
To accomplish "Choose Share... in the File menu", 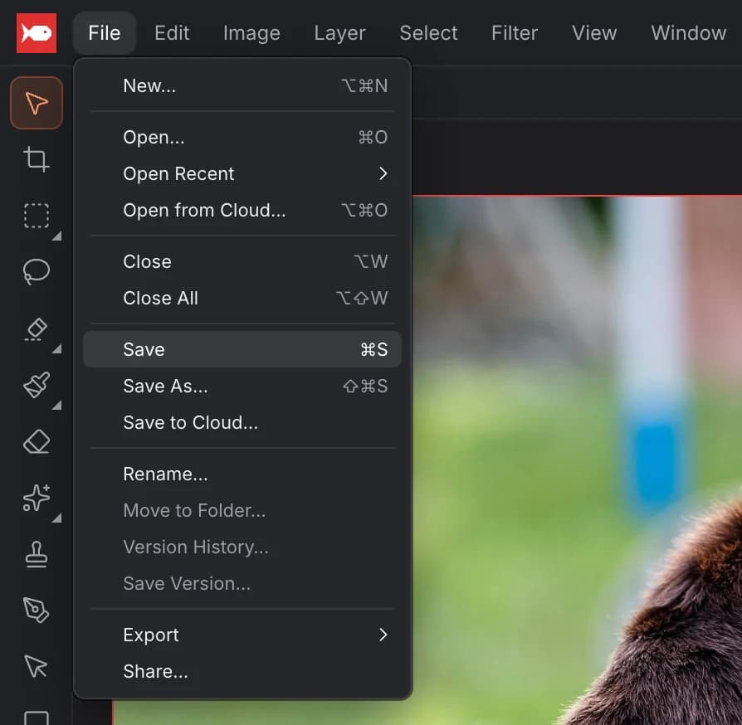I will [242, 671].
